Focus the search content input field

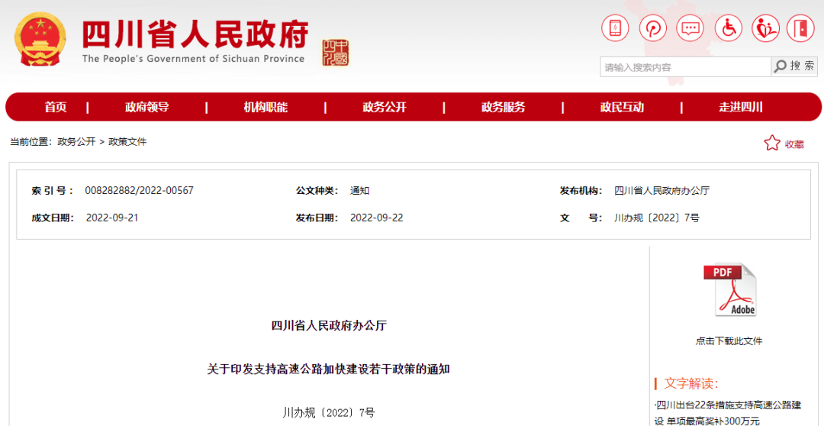click(685, 66)
